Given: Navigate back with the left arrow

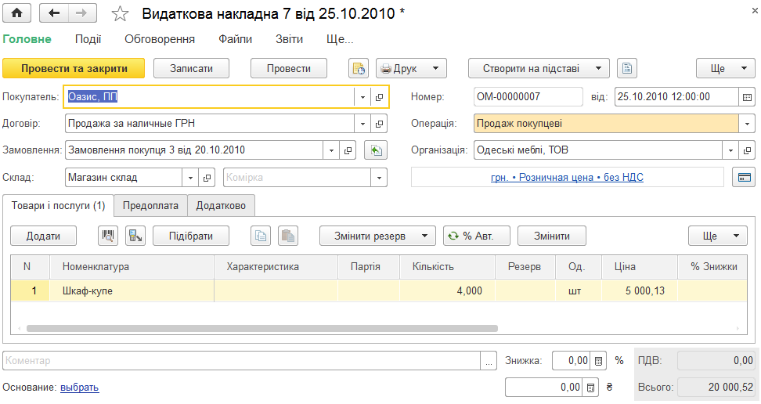Looking at the screenshot, I should [x=54, y=13].
